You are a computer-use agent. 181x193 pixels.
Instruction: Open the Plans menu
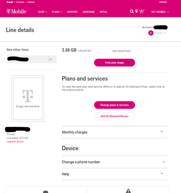pyautogui.click(x=57, y=12)
